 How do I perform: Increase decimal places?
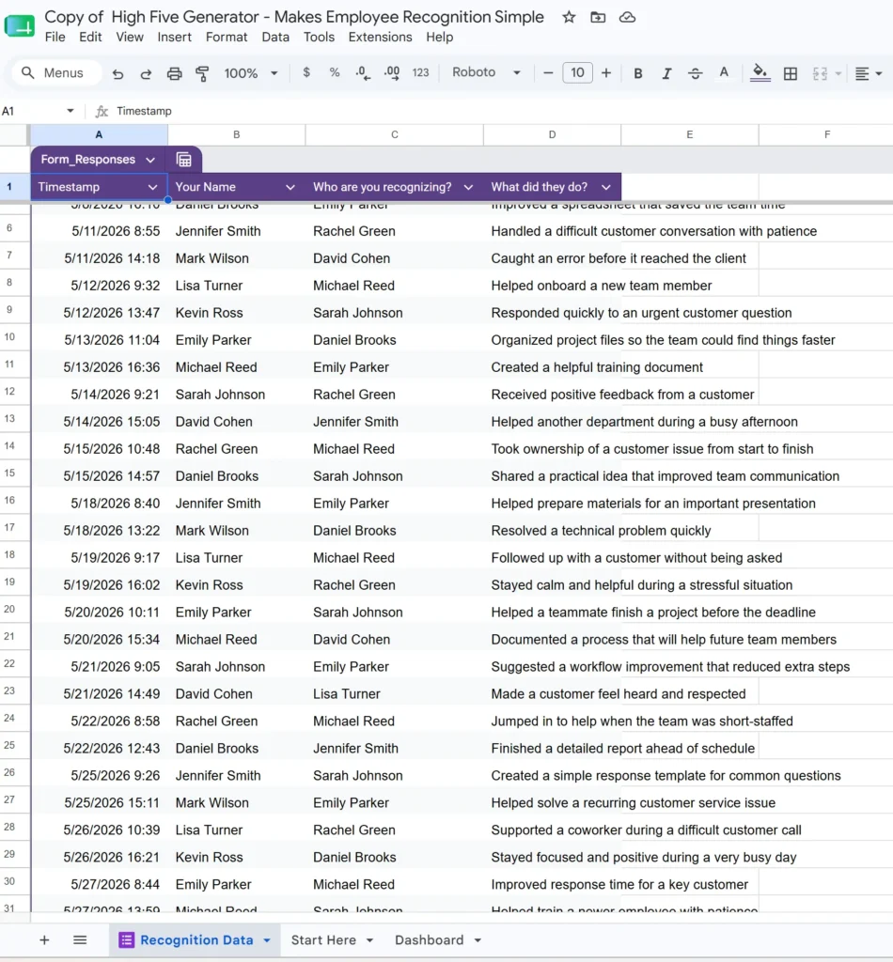(x=392, y=73)
